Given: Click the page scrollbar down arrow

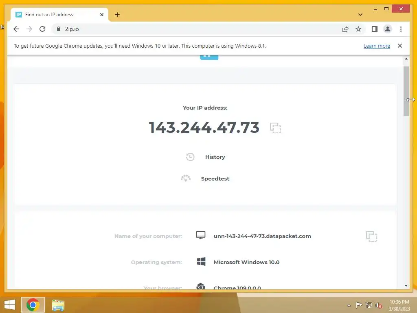Looking at the screenshot, I should coord(406,286).
